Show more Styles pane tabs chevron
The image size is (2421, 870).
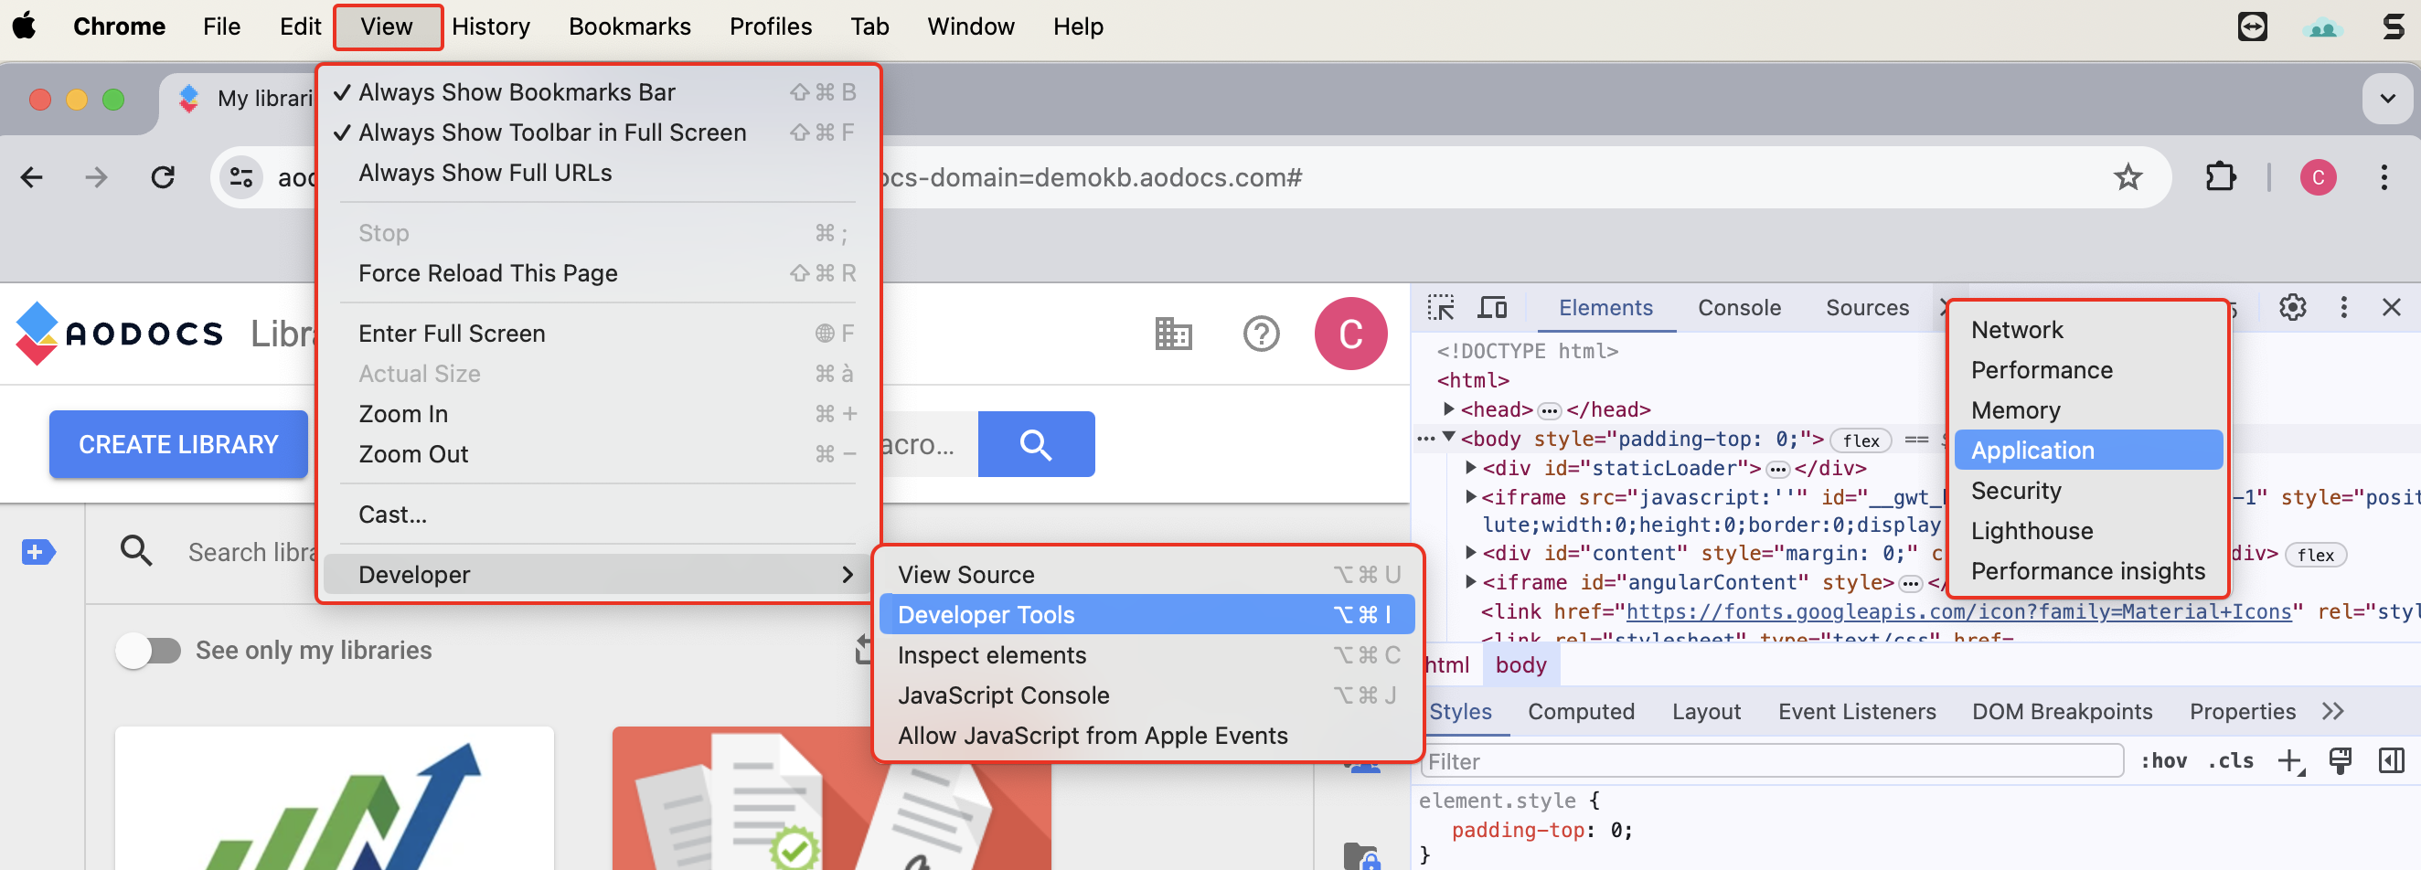coord(2332,712)
